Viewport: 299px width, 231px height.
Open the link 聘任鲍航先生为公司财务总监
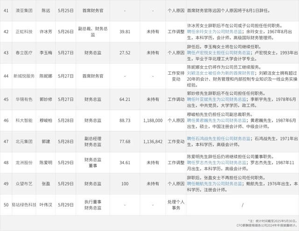coord(214,184)
